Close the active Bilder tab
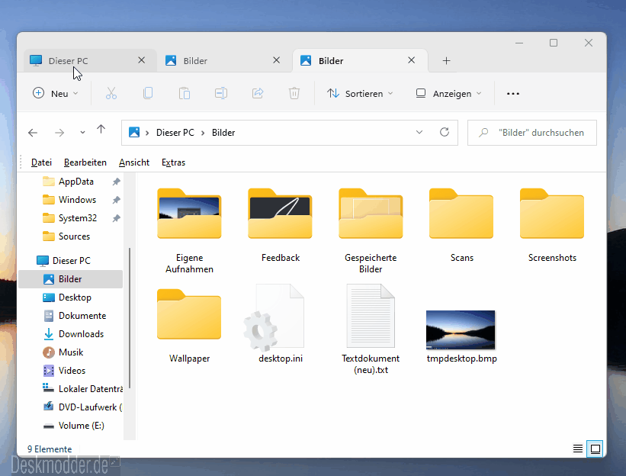This screenshot has height=476, width=626. click(411, 60)
